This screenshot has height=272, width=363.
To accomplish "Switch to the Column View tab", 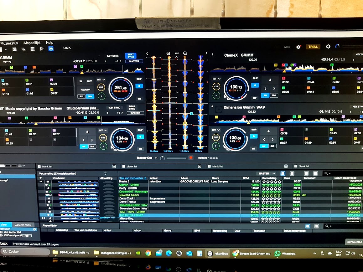I will tap(23, 225).
